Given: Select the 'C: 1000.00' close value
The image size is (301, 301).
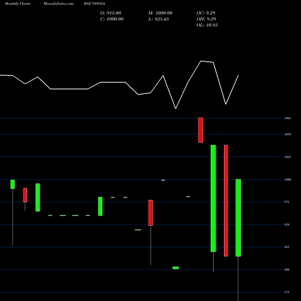Looking at the screenshot, I should coord(112,19).
